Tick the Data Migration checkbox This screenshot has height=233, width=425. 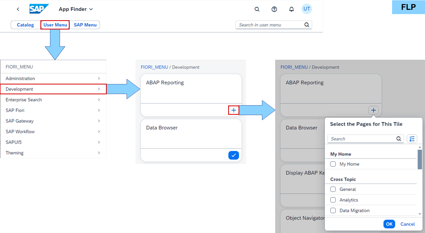click(x=333, y=210)
